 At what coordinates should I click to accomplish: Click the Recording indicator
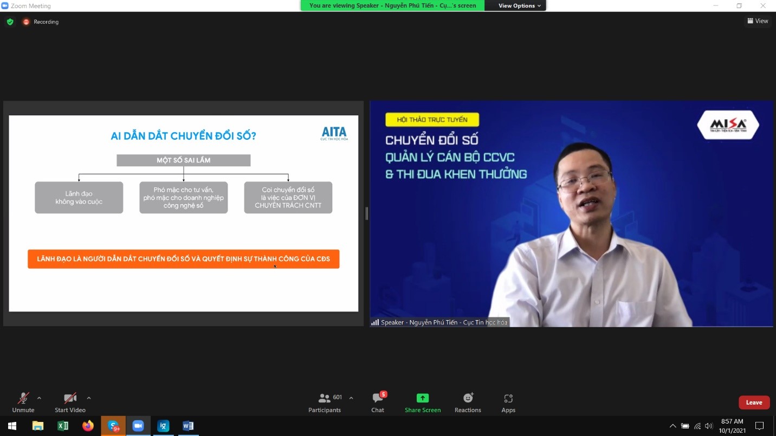click(41, 22)
